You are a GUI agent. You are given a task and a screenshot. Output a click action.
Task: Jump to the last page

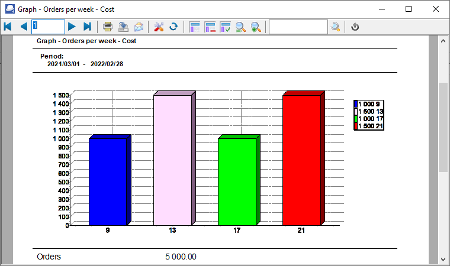[x=88, y=27]
